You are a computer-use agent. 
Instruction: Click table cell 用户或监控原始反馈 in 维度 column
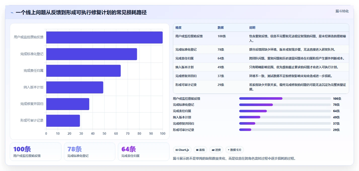pyautogui.click(x=189, y=36)
